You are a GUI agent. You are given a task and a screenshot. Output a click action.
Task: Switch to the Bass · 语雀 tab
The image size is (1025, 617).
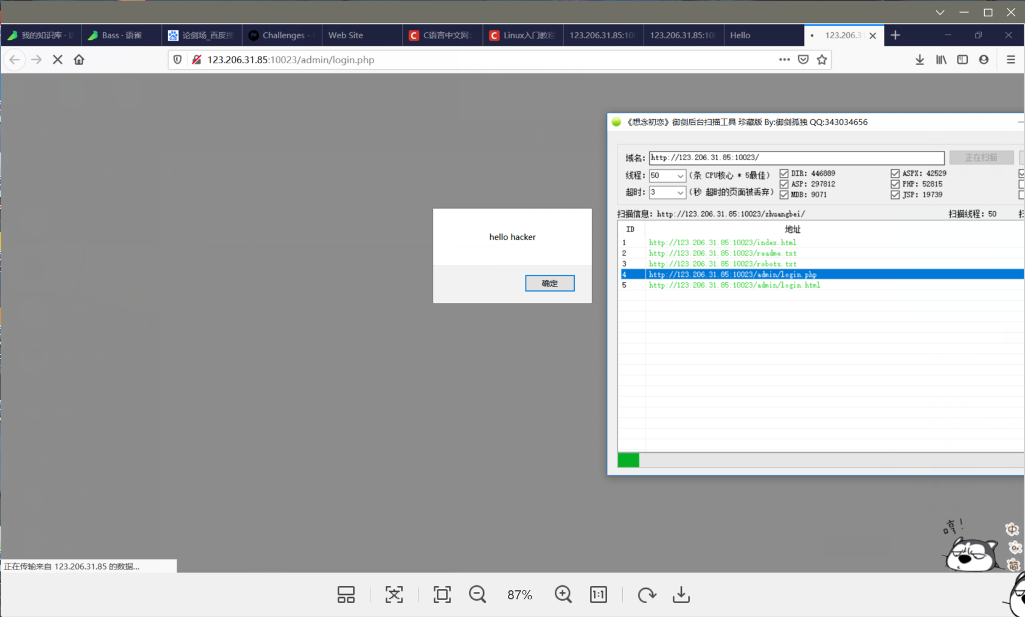(x=122, y=35)
